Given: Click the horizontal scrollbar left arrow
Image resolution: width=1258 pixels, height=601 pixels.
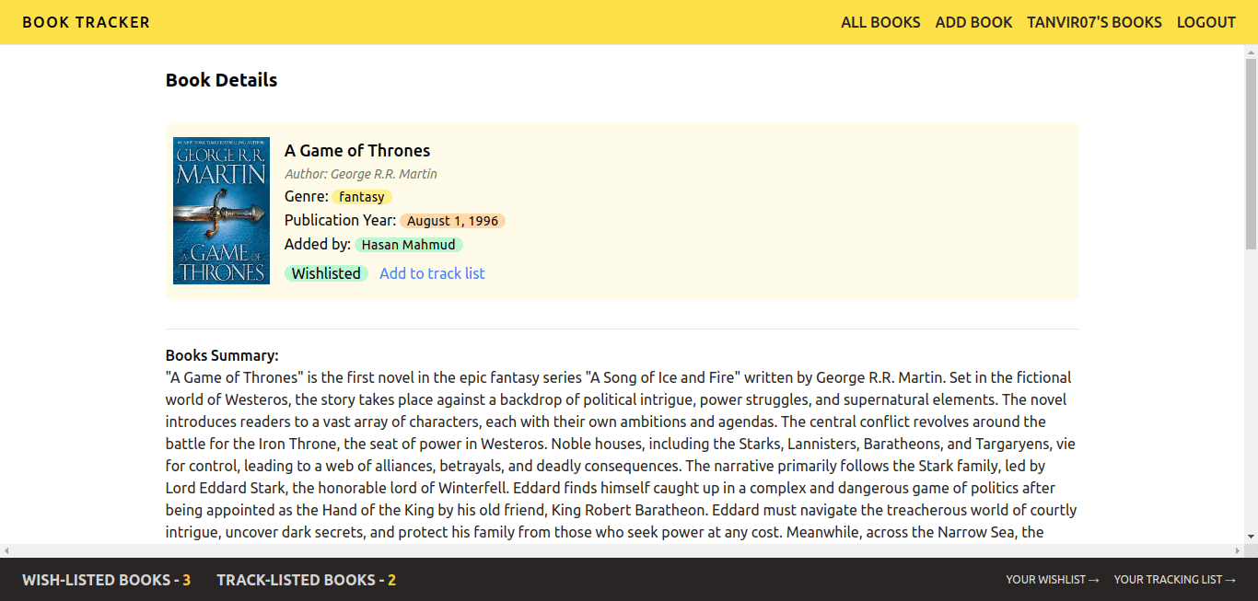Looking at the screenshot, I should (x=6, y=550).
